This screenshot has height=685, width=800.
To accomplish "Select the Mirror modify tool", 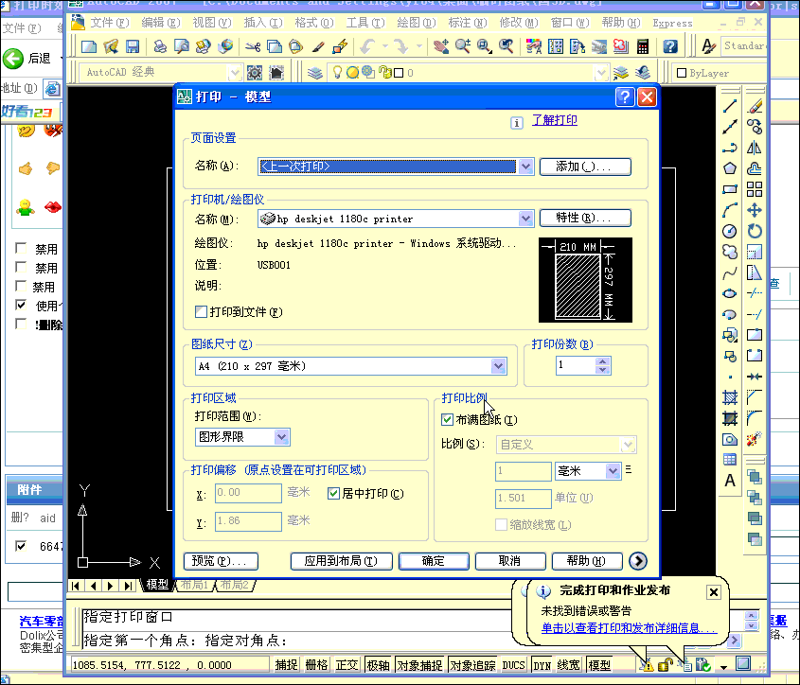I will [753, 148].
